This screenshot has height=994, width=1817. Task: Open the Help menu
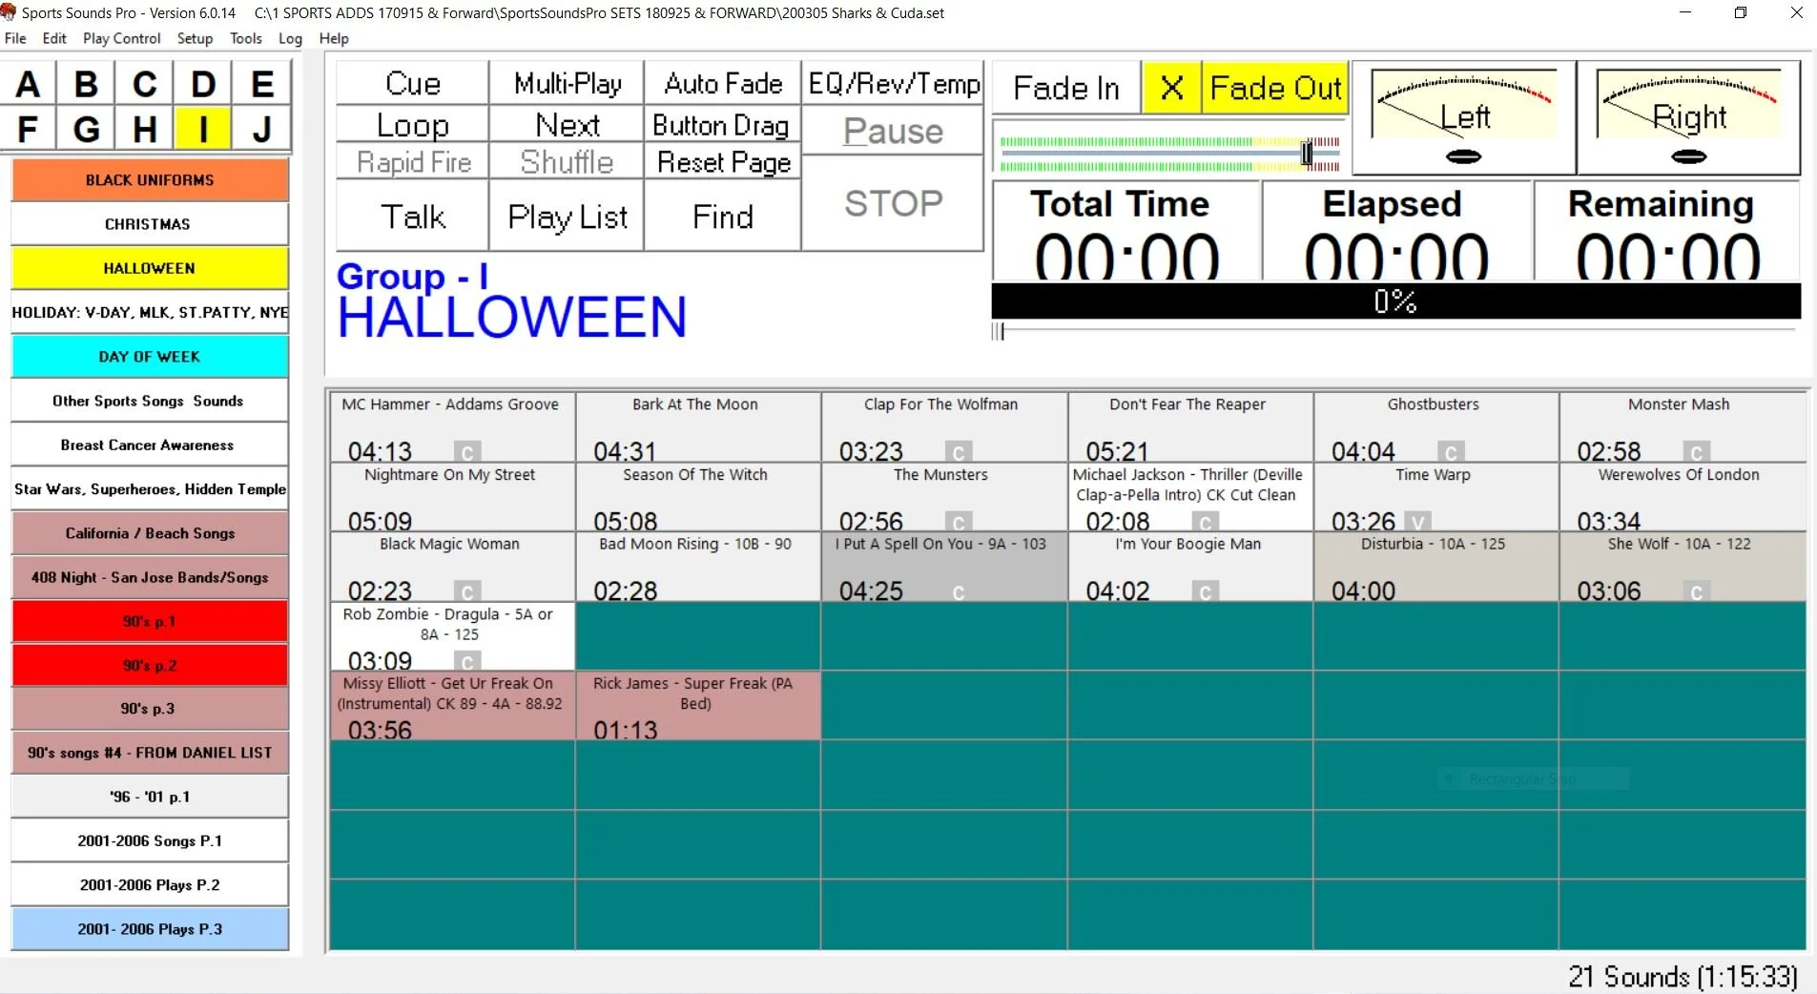click(x=334, y=38)
